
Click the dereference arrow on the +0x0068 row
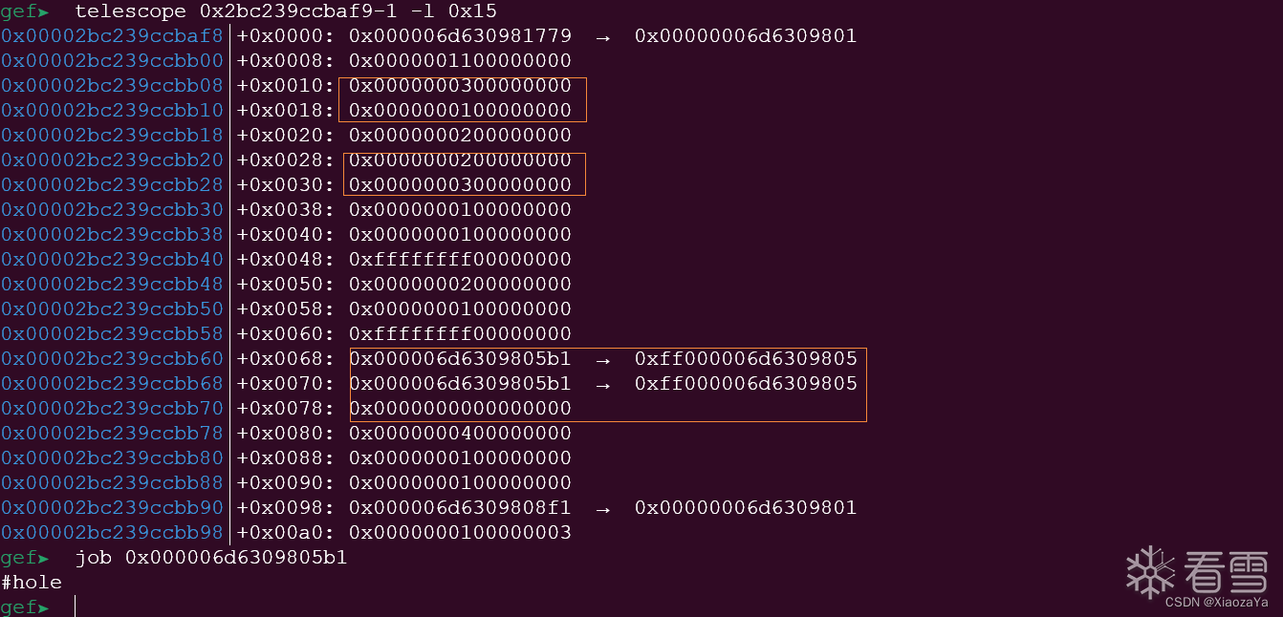tap(603, 359)
